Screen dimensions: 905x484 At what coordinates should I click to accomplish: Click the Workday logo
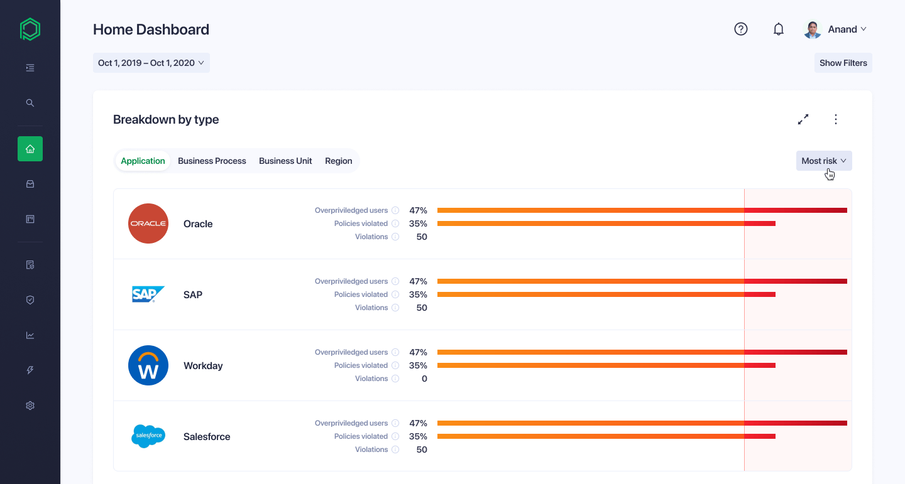[148, 365]
